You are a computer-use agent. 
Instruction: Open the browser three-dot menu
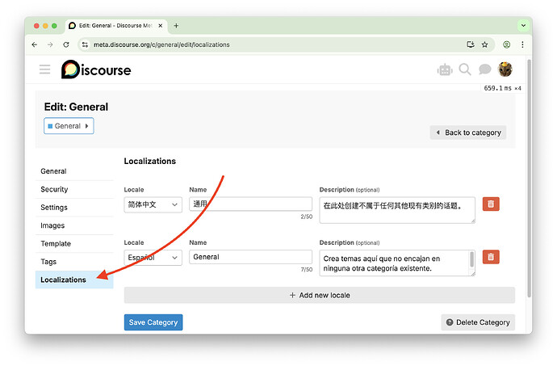[522, 44]
